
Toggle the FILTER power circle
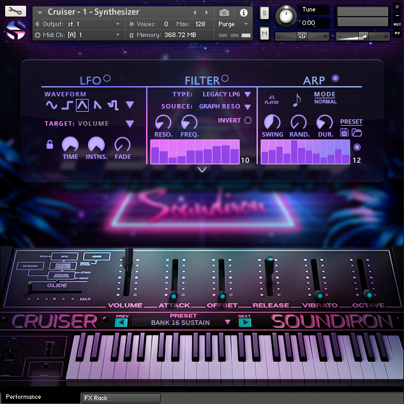pos(225,78)
